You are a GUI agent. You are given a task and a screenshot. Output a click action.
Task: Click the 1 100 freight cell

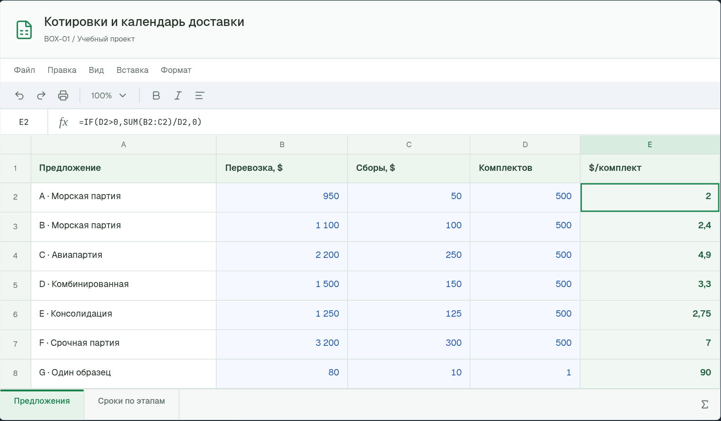(x=282, y=226)
